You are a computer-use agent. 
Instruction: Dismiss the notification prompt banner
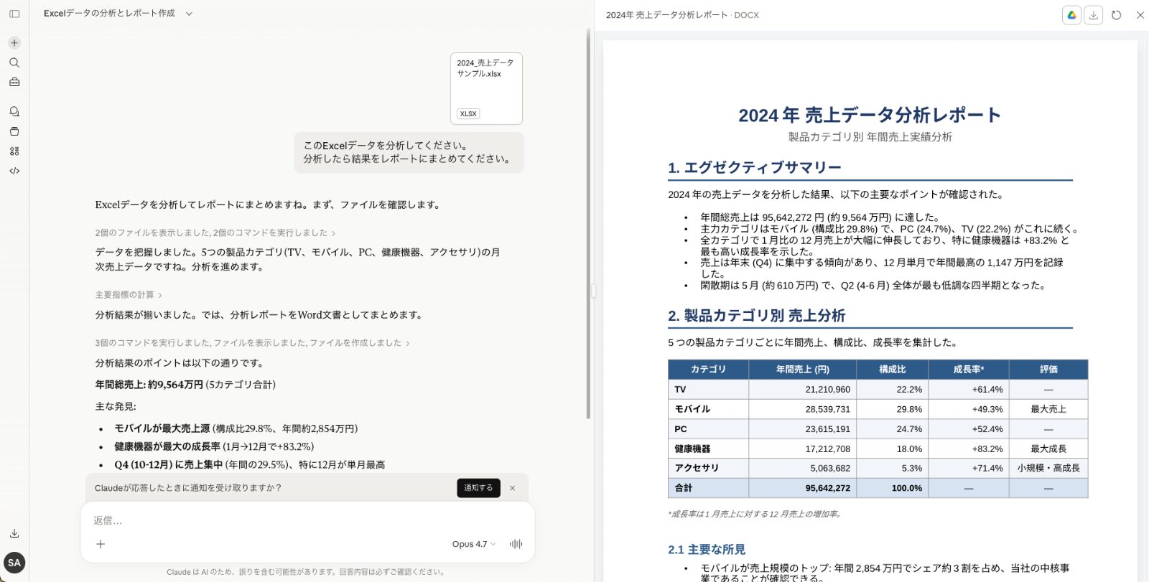[x=512, y=488]
